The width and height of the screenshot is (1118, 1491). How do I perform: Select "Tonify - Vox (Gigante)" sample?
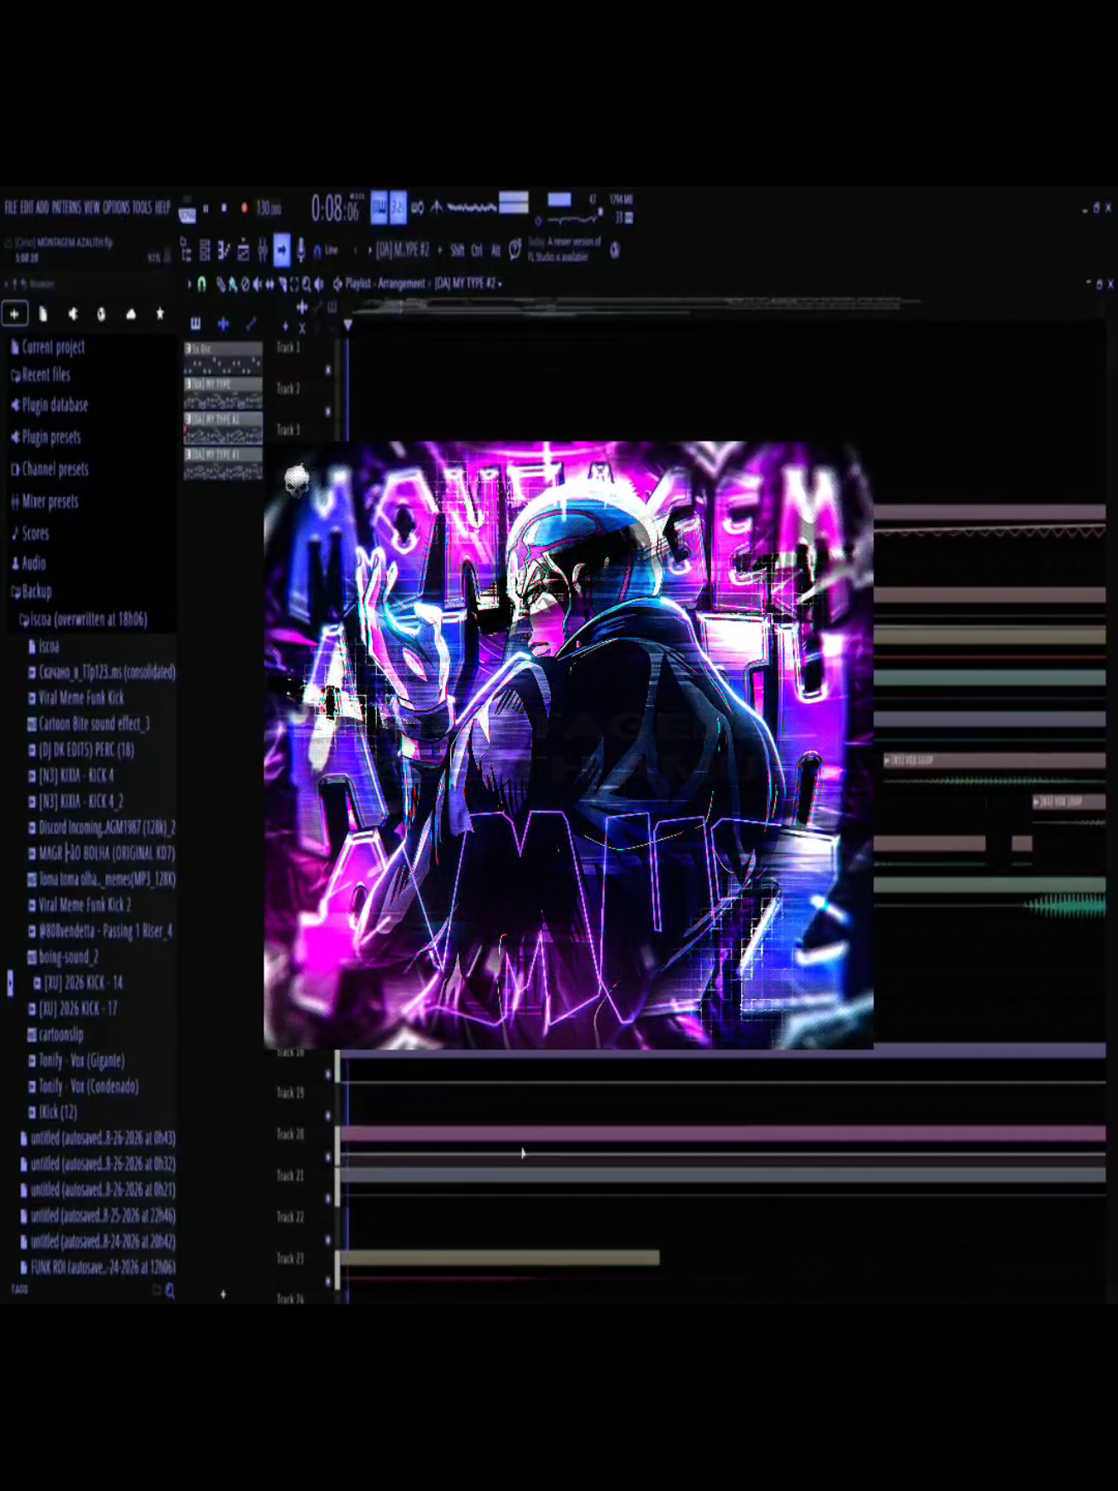click(x=77, y=1060)
